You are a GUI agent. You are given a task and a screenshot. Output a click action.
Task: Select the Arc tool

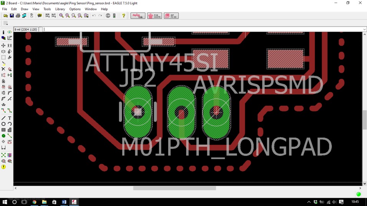coord(10,124)
